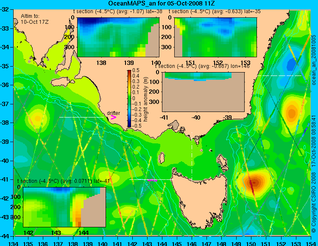The width and height of the screenshot is (318, 246).
Task: Select heading 't section (avg: -0.687) lon=146'
Action: coord(202,66)
